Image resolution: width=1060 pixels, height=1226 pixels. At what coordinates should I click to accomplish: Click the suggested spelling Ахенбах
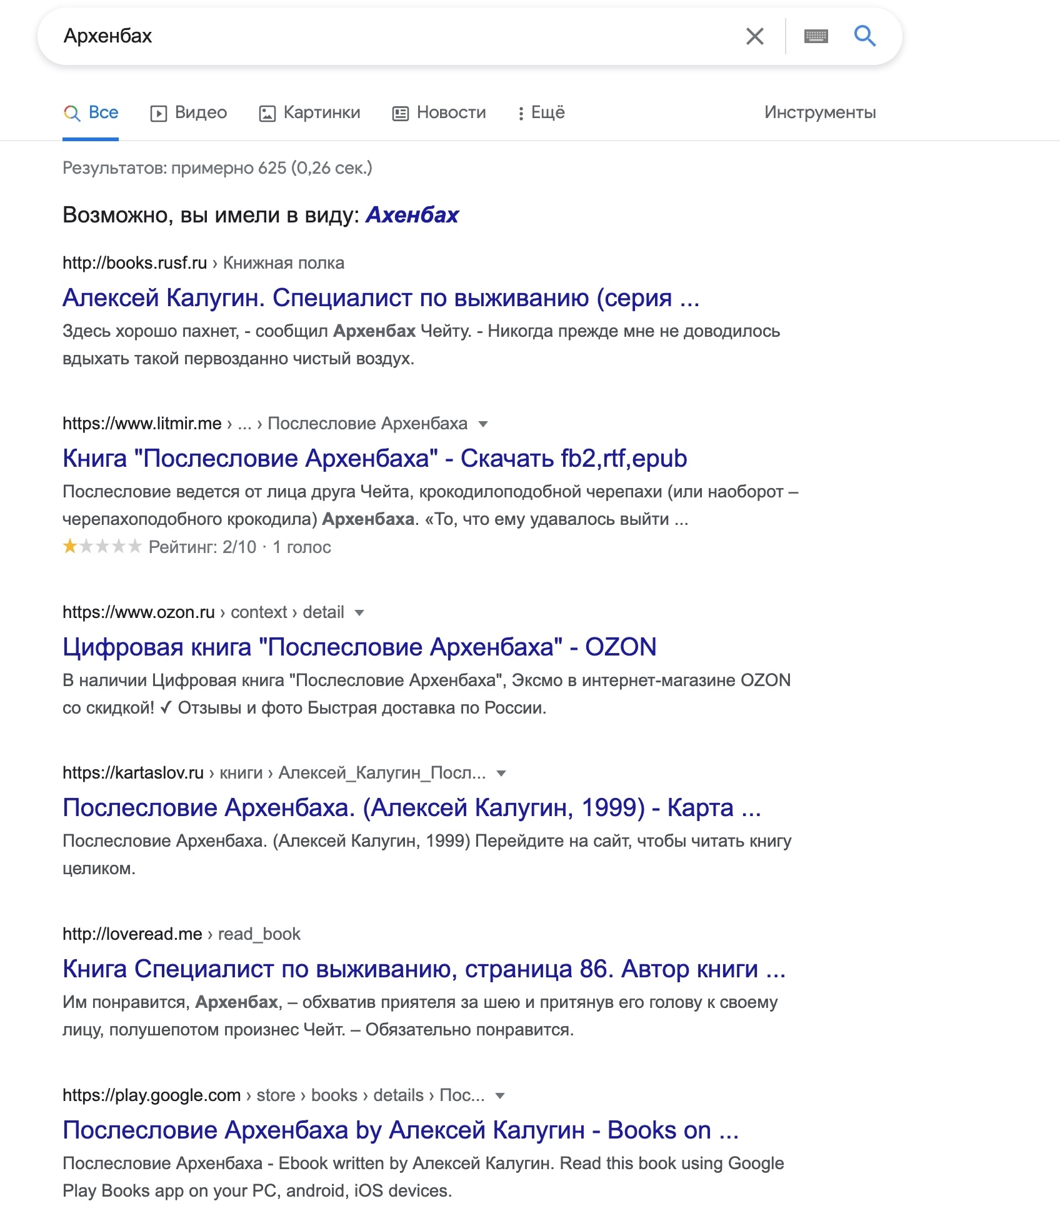tap(412, 215)
